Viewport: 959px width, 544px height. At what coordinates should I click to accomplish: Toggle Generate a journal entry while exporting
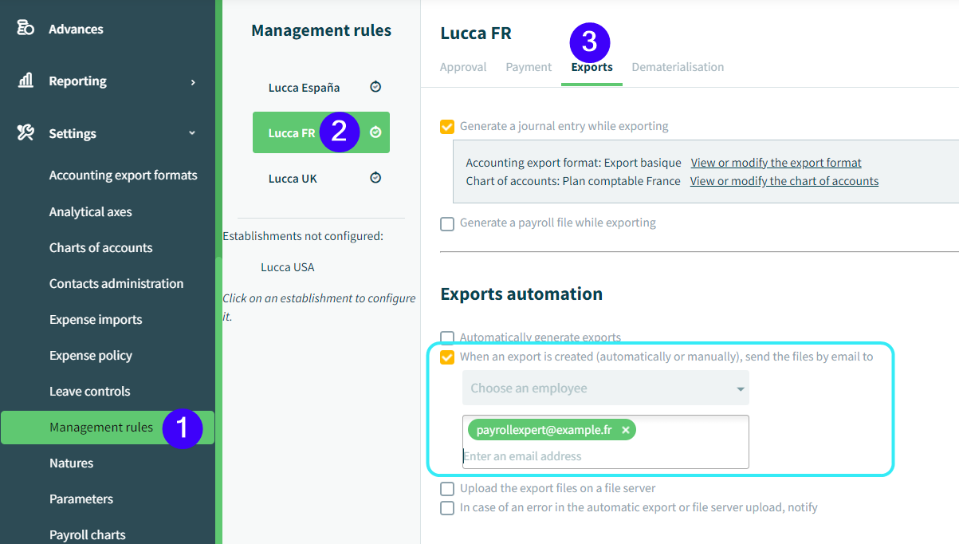(447, 126)
